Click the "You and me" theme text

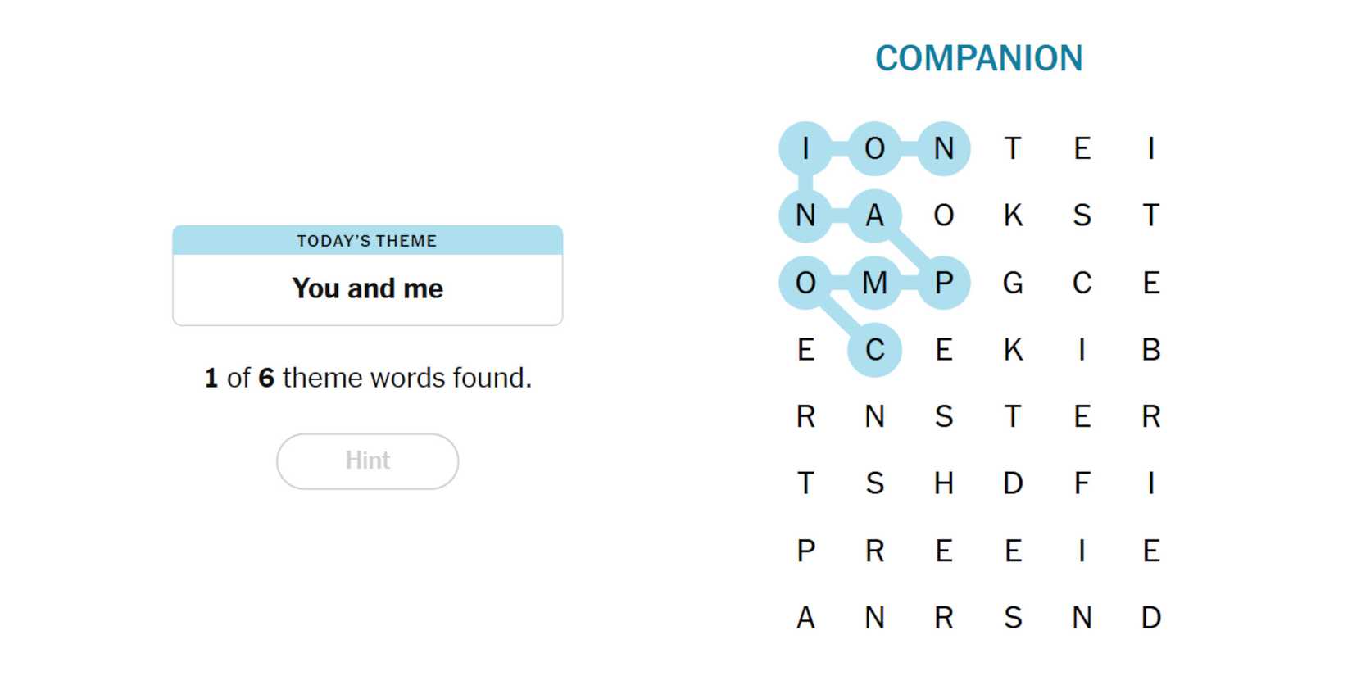pos(367,288)
